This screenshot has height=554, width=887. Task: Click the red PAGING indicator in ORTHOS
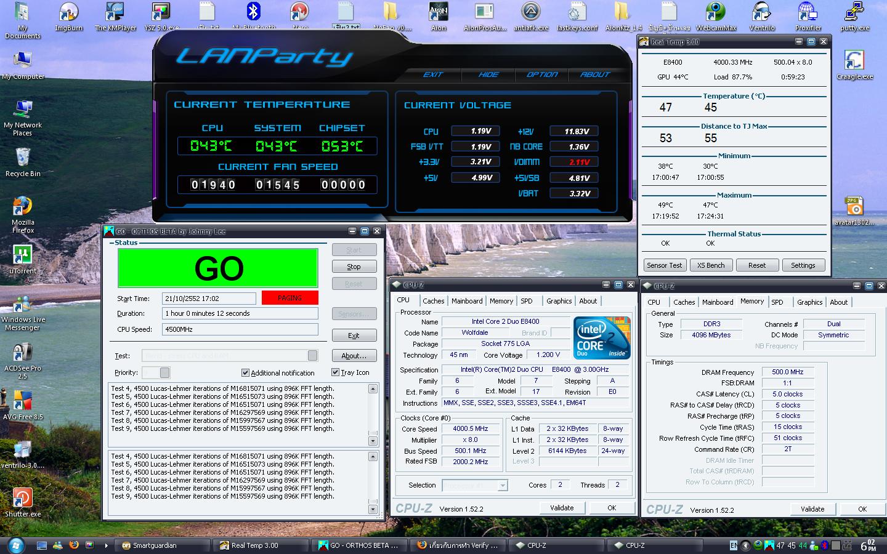(x=290, y=298)
